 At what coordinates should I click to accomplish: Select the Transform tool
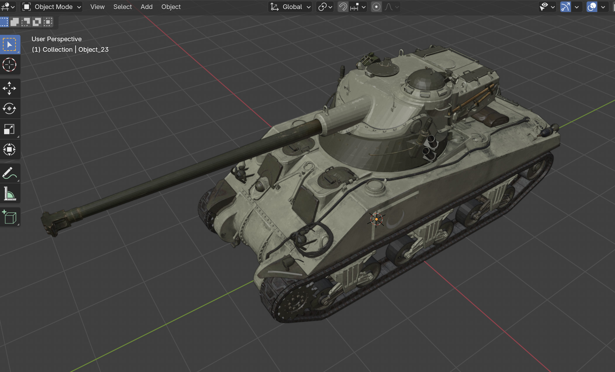click(x=9, y=149)
